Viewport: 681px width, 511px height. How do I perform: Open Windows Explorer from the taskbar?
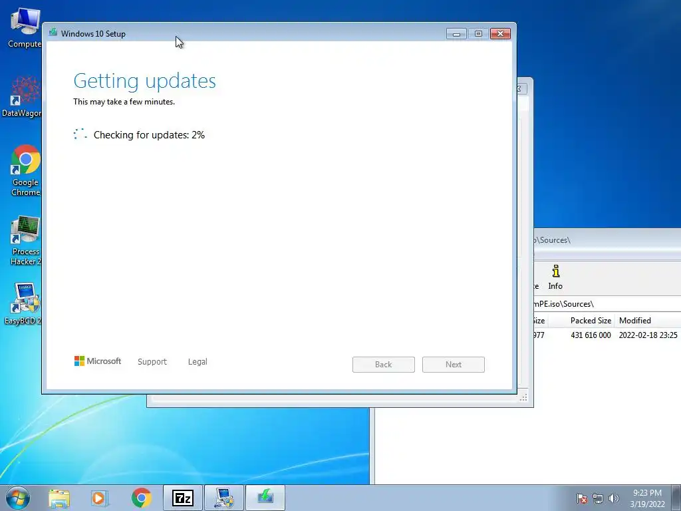pos(59,498)
